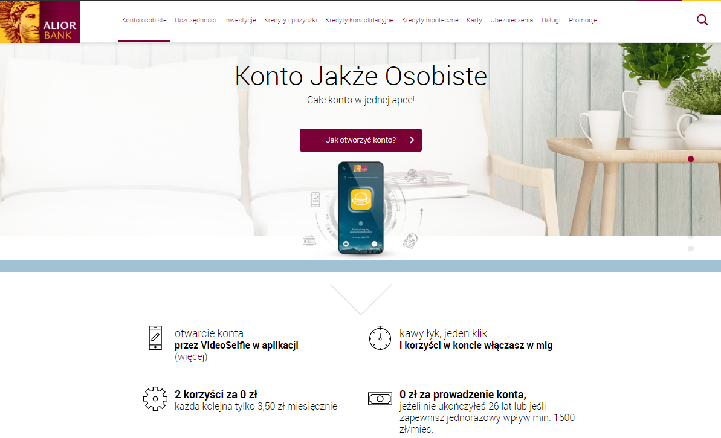
Task: Click Jak otworzyć konto button
Action: pos(360,140)
